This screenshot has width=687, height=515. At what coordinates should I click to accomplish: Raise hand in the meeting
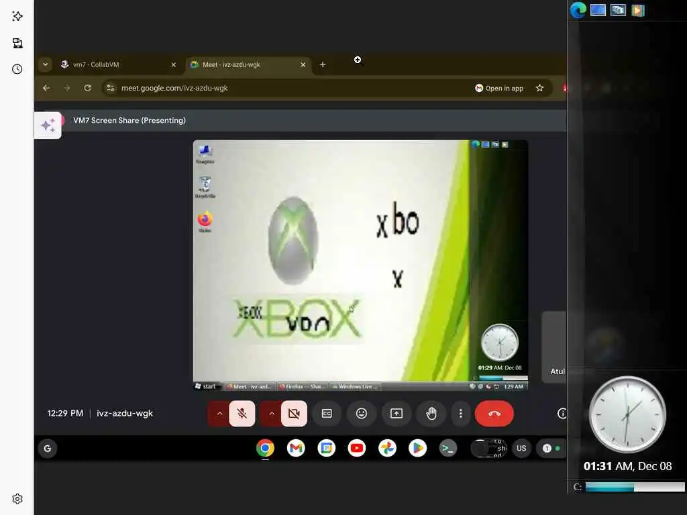coord(431,413)
